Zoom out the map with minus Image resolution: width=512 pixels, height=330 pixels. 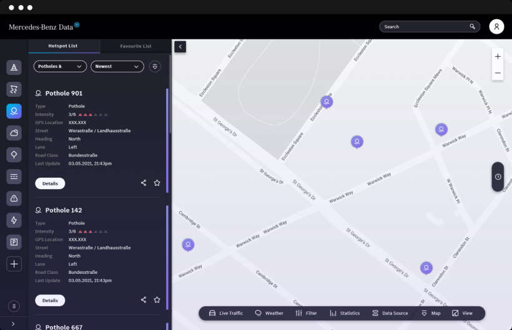(498, 73)
